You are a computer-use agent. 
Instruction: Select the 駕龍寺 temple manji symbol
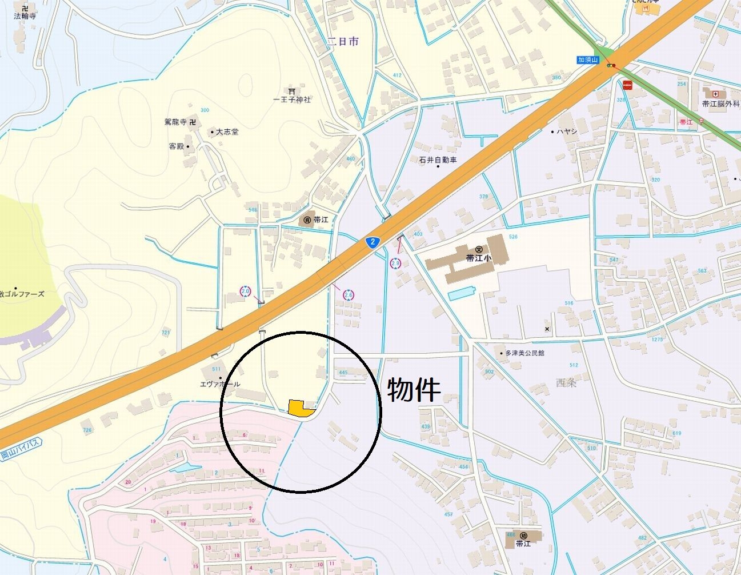point(193,122)
